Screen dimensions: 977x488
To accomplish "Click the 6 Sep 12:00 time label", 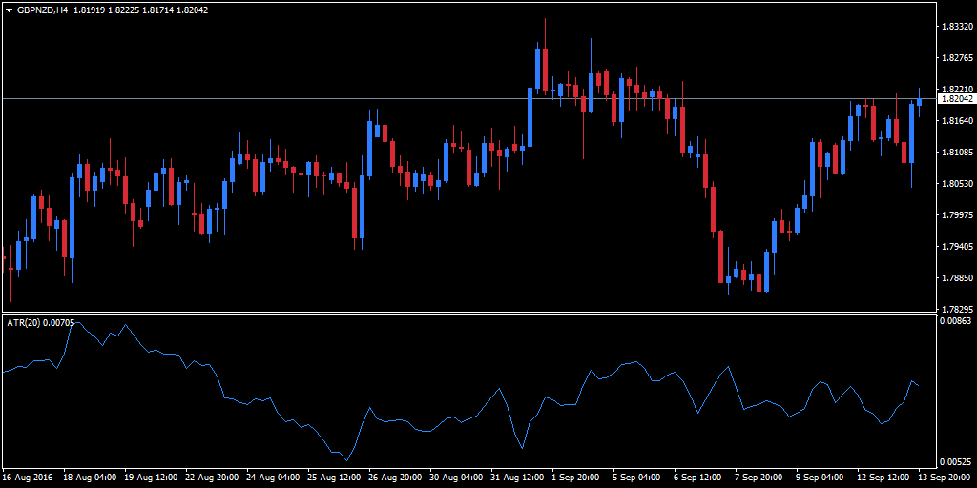I will (697, 478).
